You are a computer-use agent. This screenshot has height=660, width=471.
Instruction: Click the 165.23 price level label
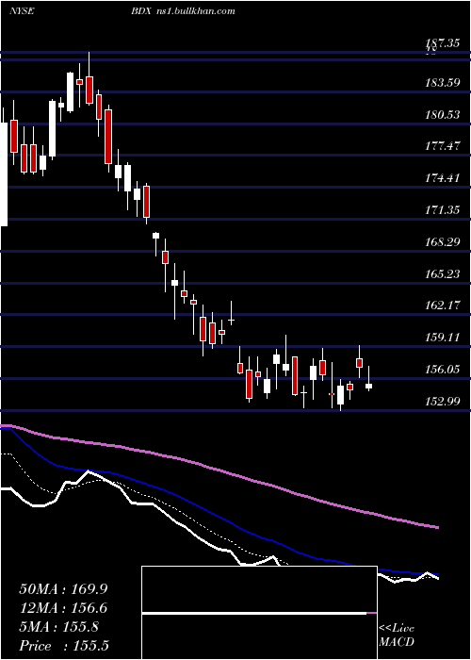coord(442,274)
